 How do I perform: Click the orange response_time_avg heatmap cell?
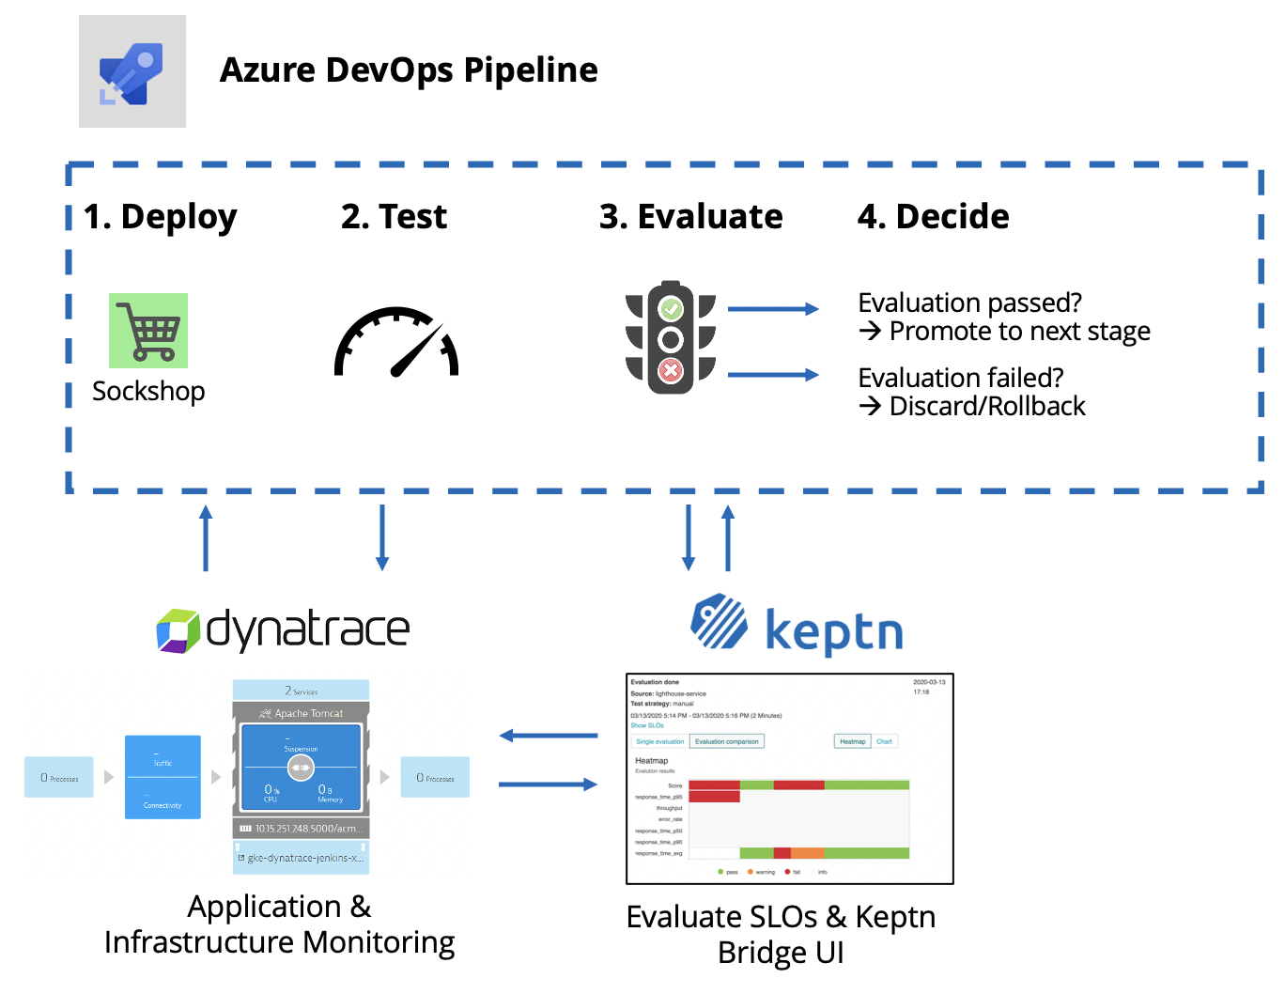pos(808,853)
